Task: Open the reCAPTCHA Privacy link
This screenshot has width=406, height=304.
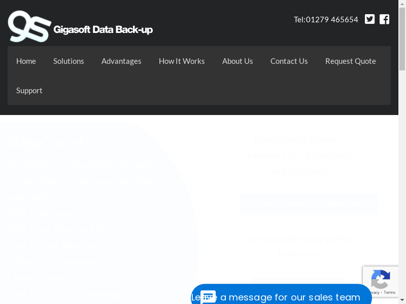Action: coord(373,293)
